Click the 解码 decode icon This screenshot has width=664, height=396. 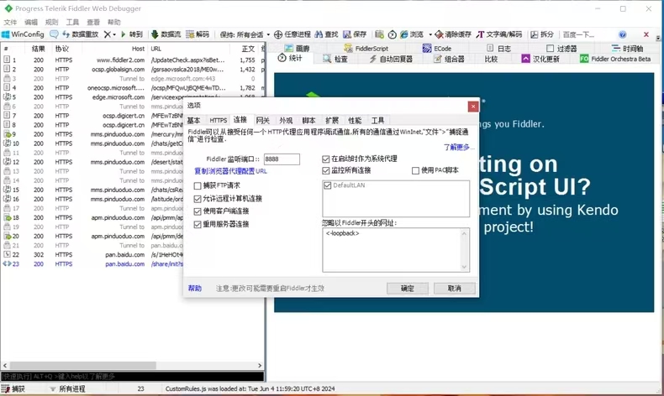click(190, 34)
